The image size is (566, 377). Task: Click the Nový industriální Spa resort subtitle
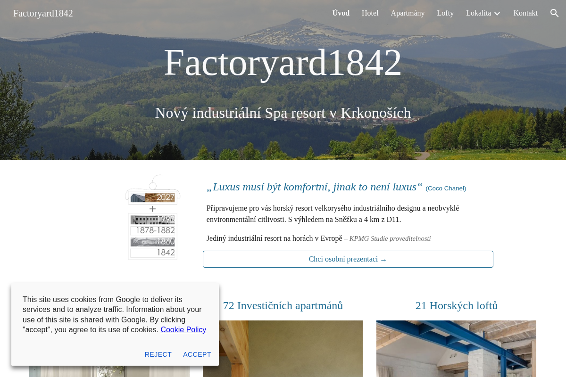(x=283, y=113)
